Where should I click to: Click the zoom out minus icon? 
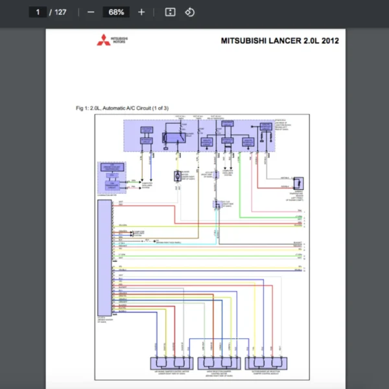point(91,12)
